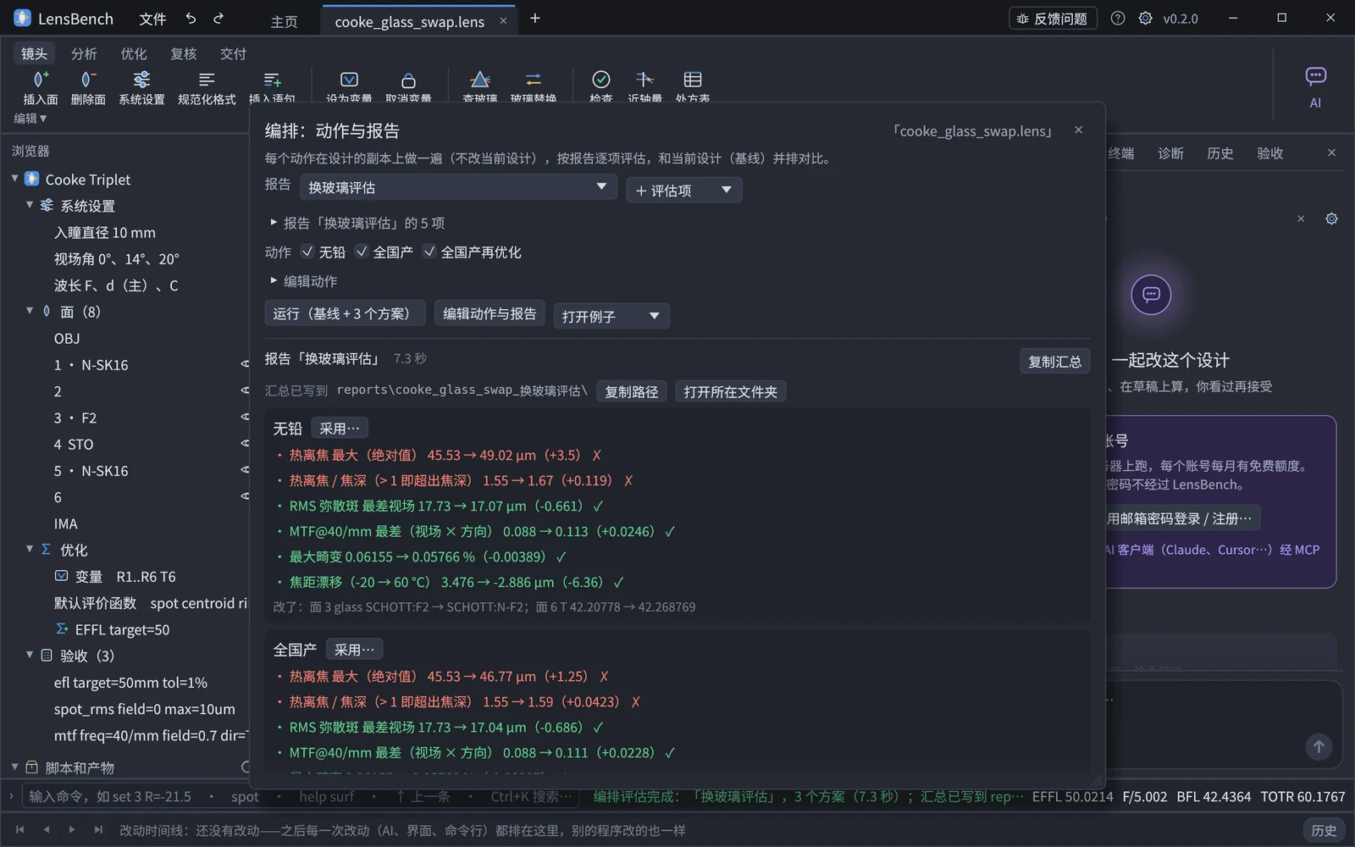Collapse the 面 (8) tree node
Viewport: 1355px width, 847px height.
[30, 311]
